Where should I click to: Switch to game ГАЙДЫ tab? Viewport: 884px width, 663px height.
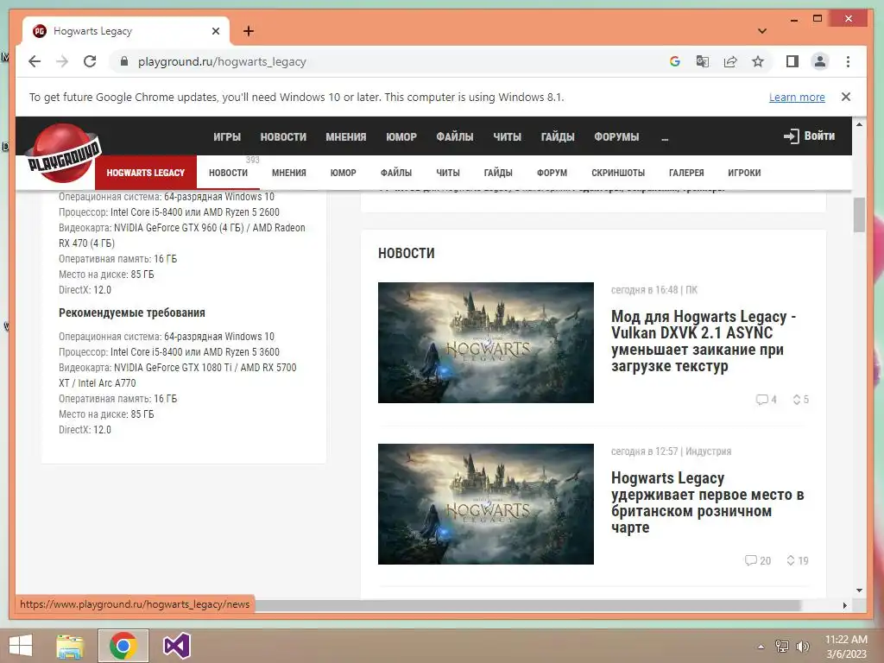498,173
